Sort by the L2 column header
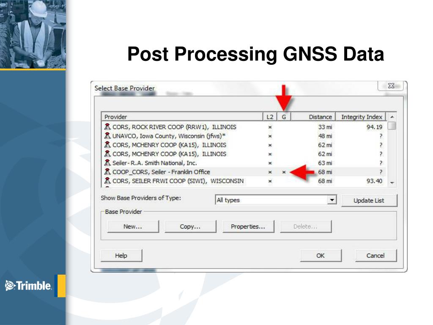 click(x=270, y=117)
